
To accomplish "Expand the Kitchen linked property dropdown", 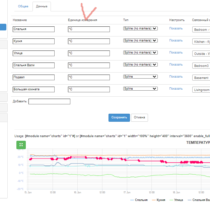I will pos(201,42).
